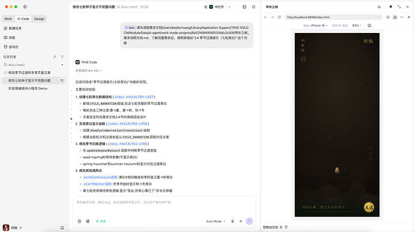The height and width of the screenshot is (232, 414).
Task: Click the purple send arrow button
Action: (249, 221)
